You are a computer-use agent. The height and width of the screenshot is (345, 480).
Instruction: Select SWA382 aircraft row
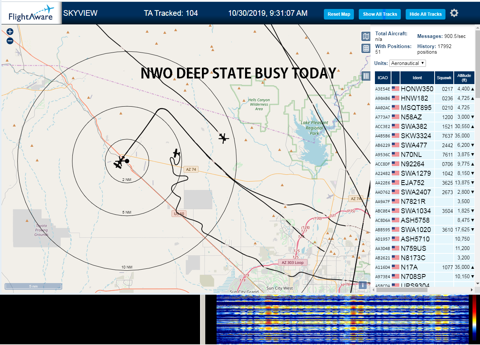(x=425, y=127)
